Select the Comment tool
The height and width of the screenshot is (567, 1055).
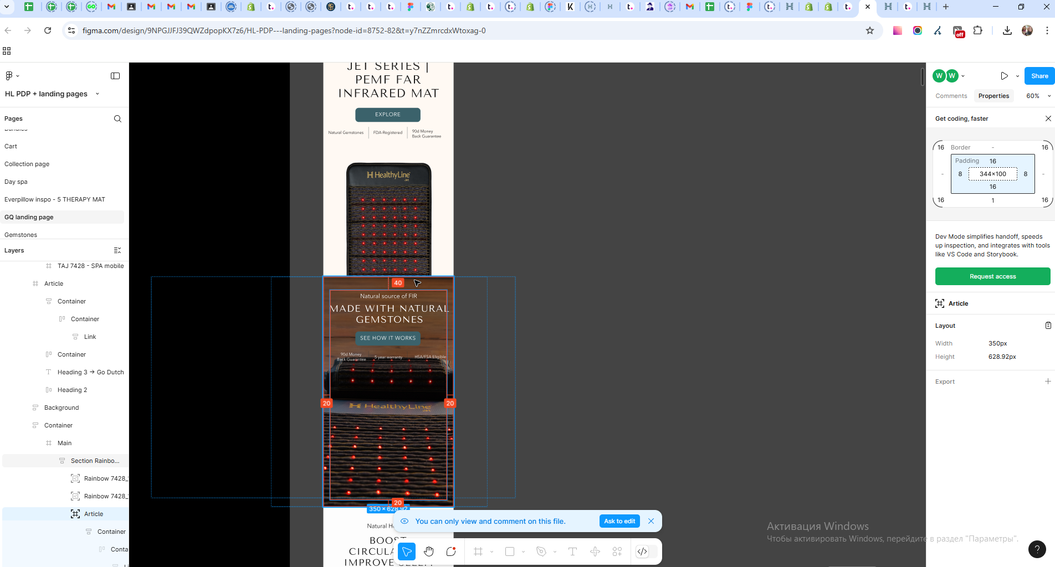tap(451, 551)
